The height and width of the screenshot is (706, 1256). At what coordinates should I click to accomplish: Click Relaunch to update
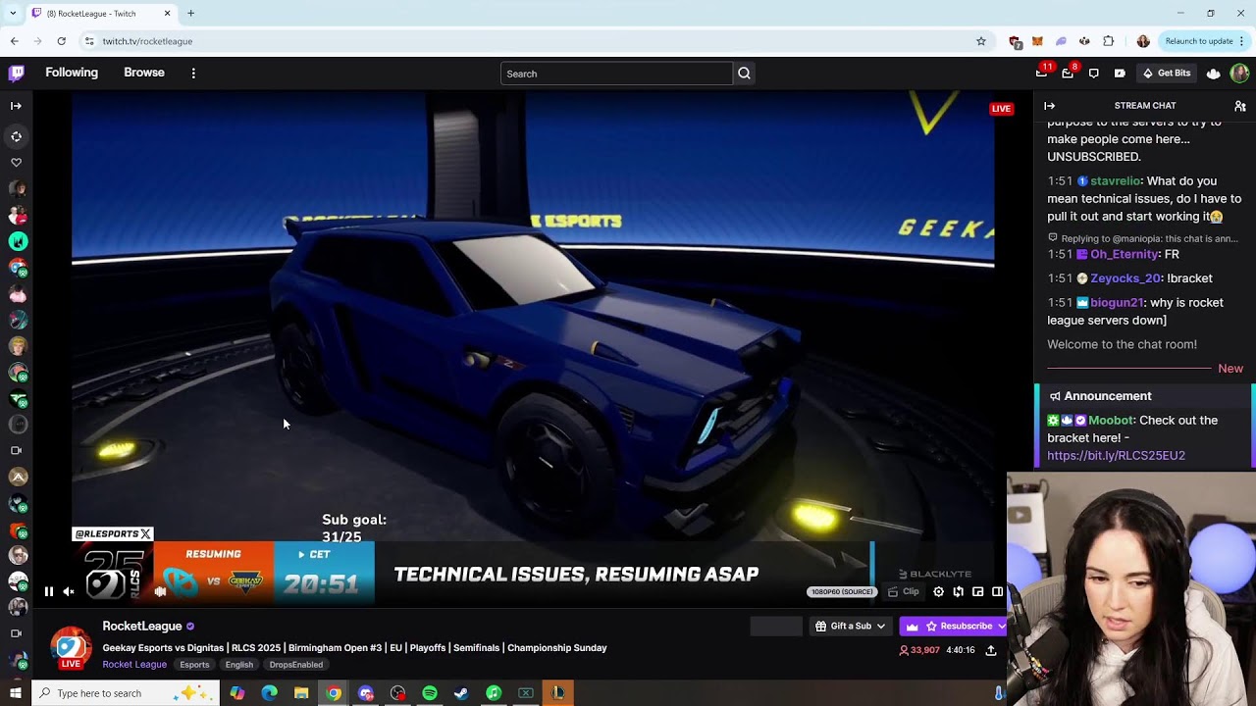1199,41
